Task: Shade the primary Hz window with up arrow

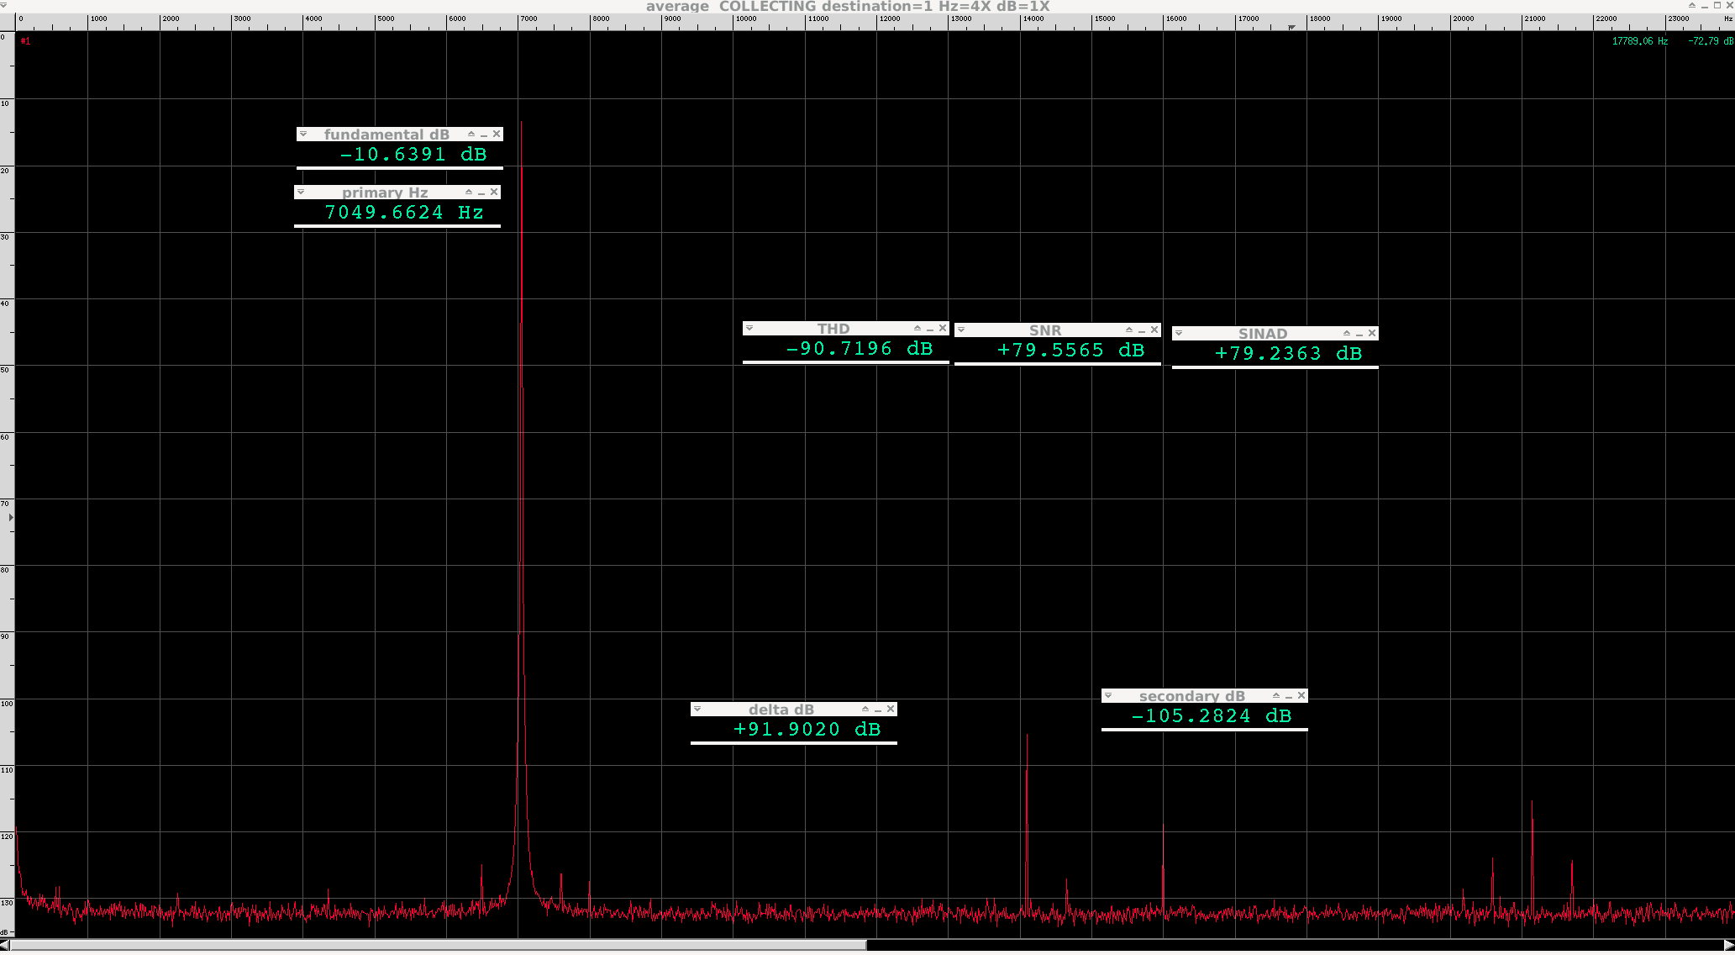Action: point(469,193)
